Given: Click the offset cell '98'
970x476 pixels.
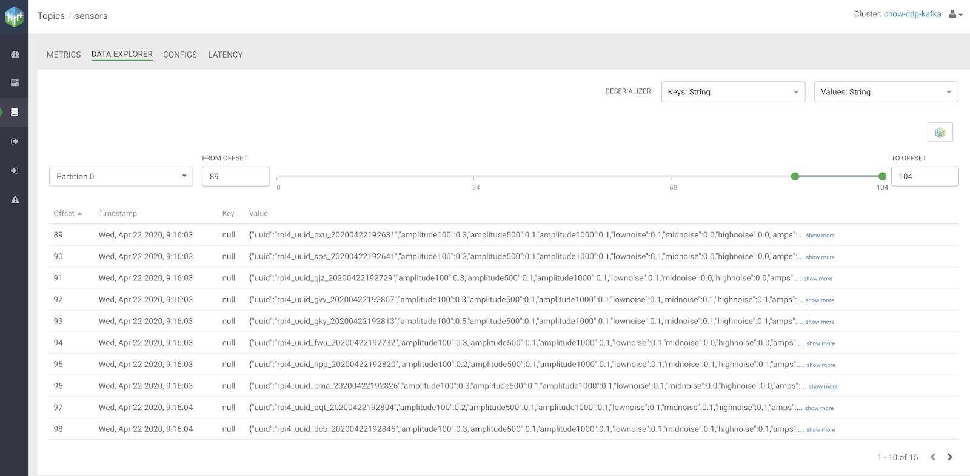Looking at the screenshot, I should [x=58, y=429].
